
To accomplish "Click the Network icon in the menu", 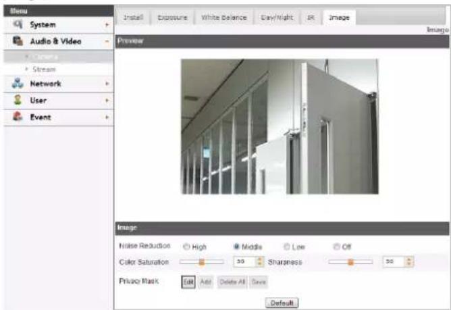I will 18,83.
